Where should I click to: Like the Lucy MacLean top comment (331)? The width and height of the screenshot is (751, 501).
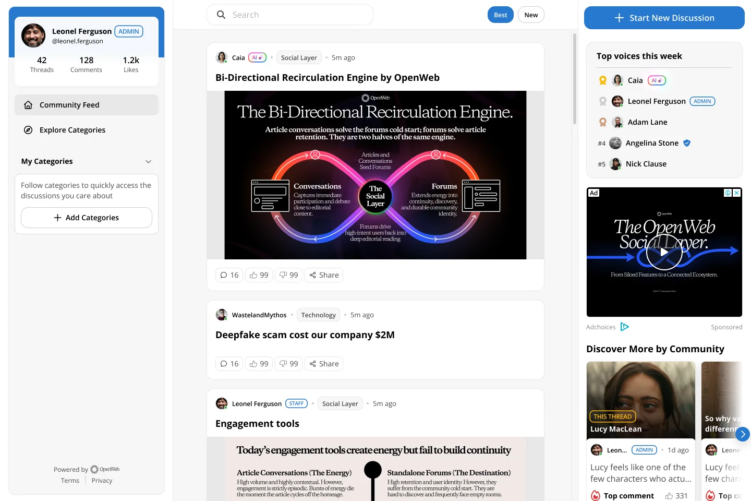point(676,496)
